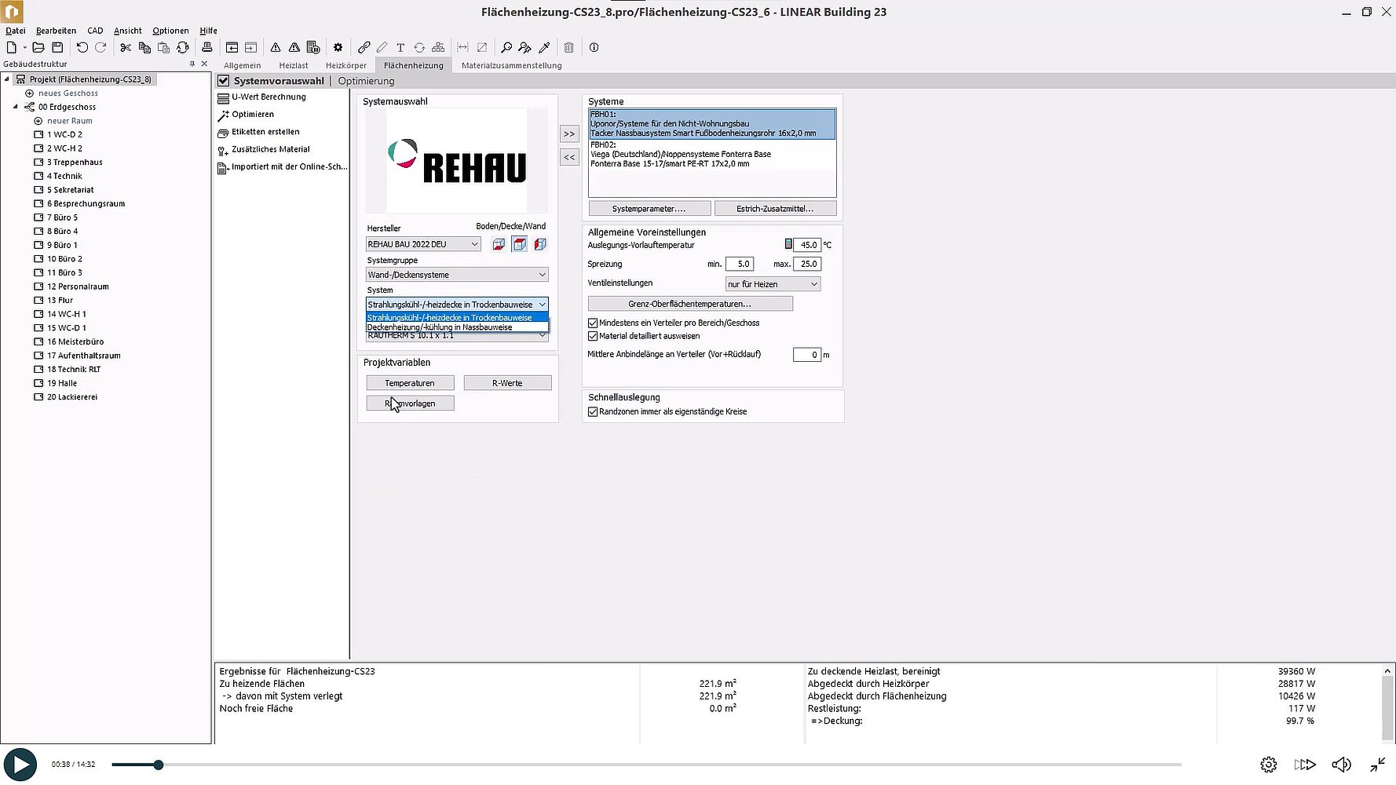
Task: Click the Save disk icon in toolbar
Action: point(57,47)
